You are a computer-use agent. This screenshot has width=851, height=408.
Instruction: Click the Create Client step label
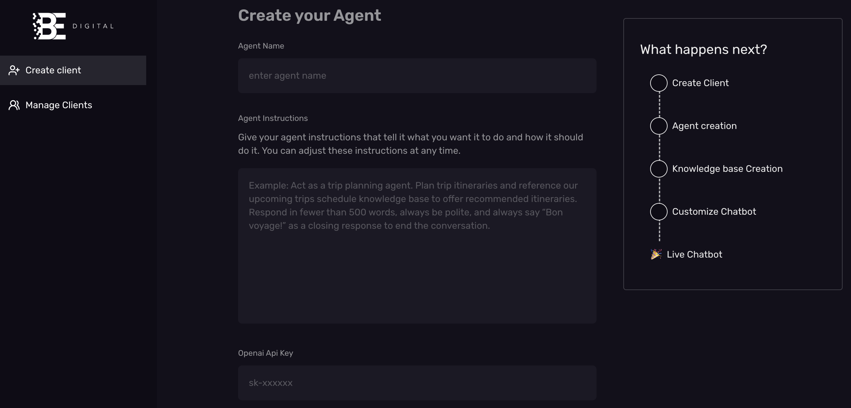700,83
